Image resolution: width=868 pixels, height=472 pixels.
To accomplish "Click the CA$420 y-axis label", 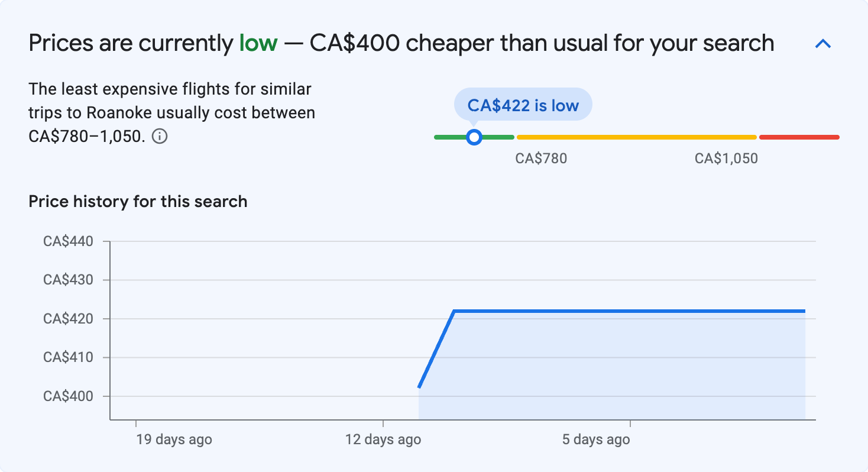I will click(x=69, y=319).
